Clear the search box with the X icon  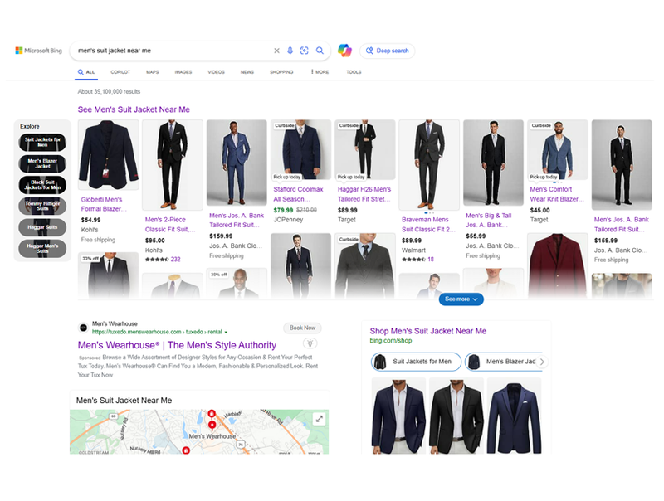tap(276, 51)
